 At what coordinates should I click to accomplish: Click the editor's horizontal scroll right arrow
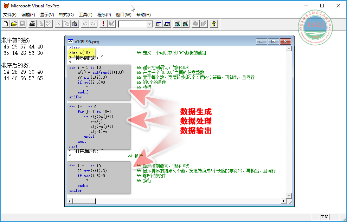283,201
